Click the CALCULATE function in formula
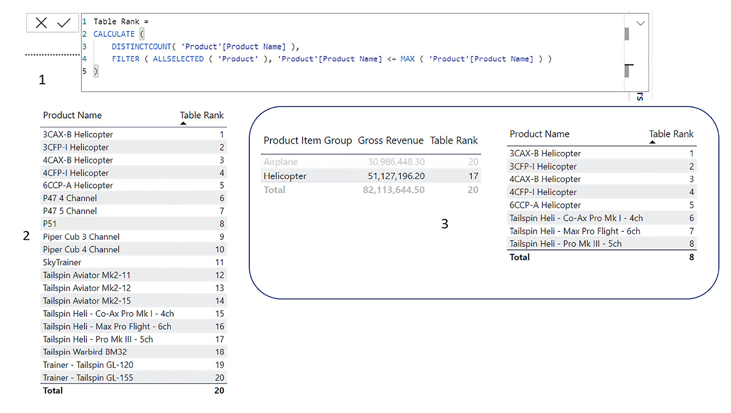This screenshot has width=731, height=413. coord(114,34)
